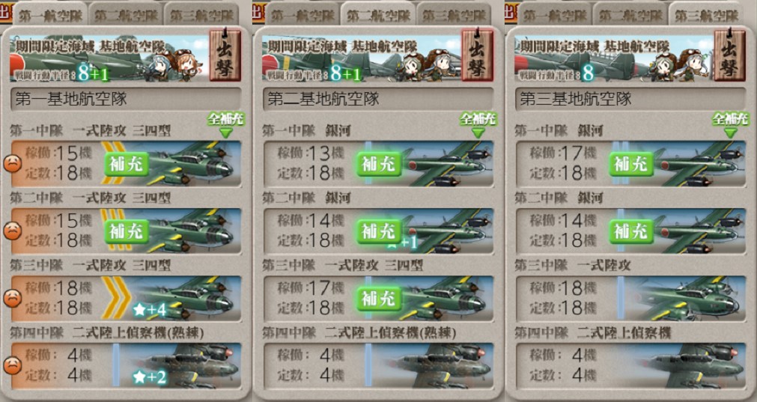The image size is (757, 402).
Task: Click 出撃 sortie sign in third air base panel
Action: point(729,55)
